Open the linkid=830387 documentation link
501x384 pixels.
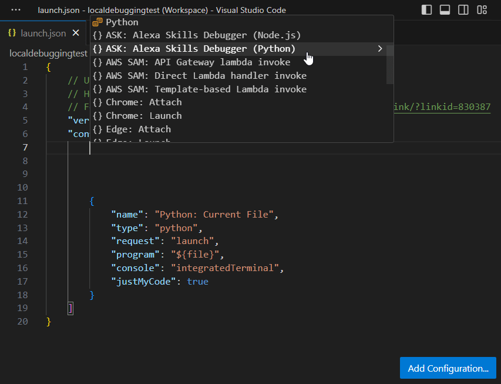(442, 107)
